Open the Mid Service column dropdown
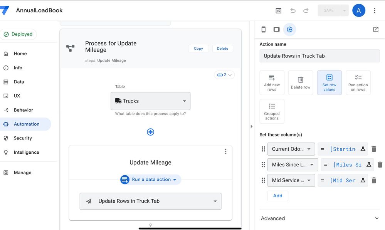Image resolution: width=385 pixels, height=230 pixels. pos(291,180)
